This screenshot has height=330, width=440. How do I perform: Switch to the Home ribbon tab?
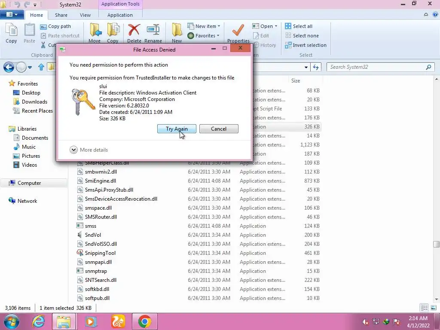pos(37,15)
